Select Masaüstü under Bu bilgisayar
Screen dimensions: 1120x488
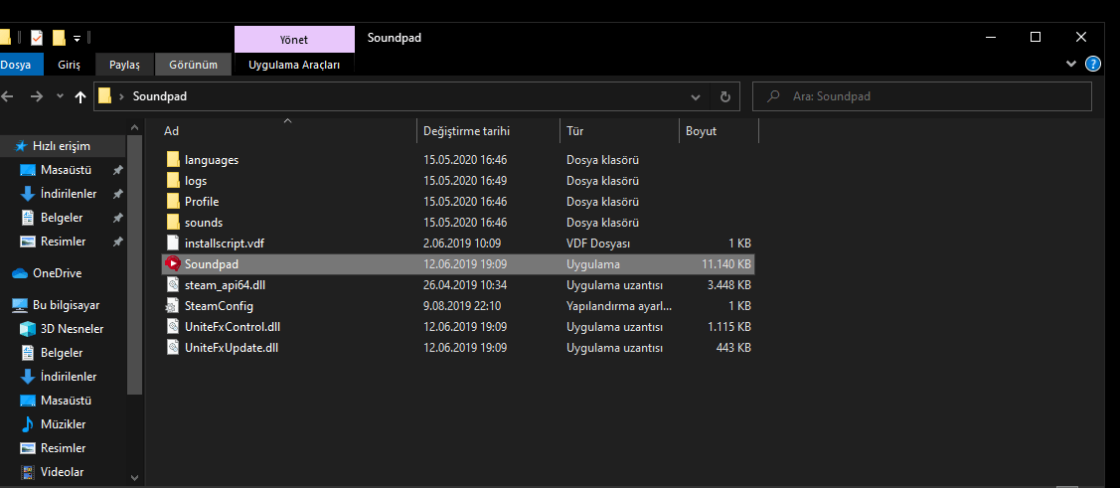(x=66, y=401)
